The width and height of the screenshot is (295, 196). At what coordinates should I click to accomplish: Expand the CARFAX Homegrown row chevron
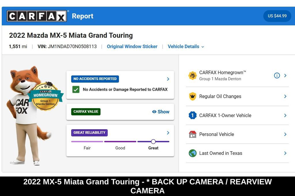285,75
